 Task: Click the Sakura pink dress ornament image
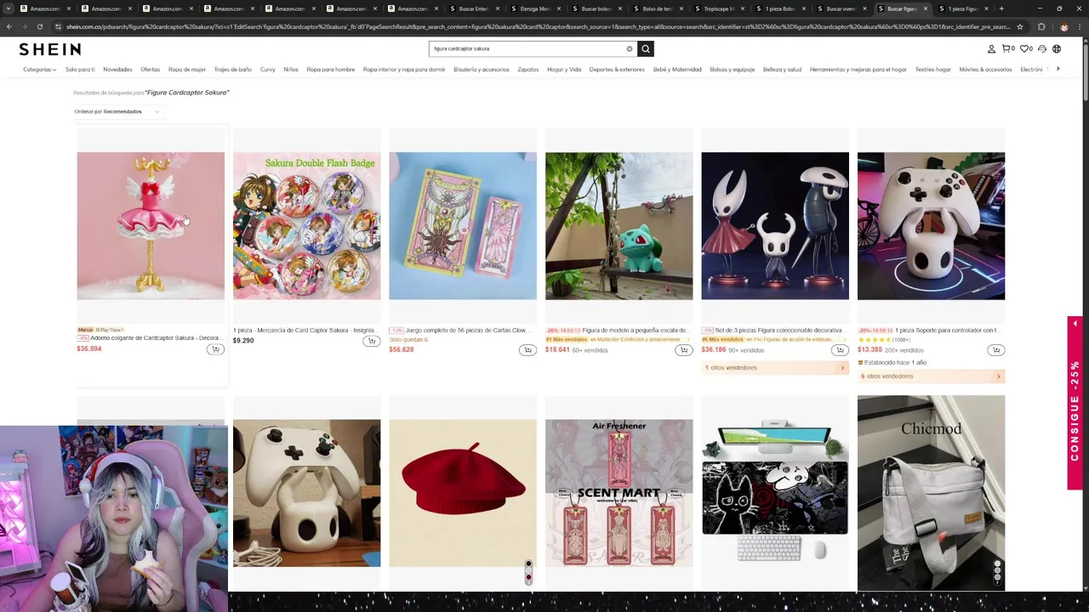[151, 226]
